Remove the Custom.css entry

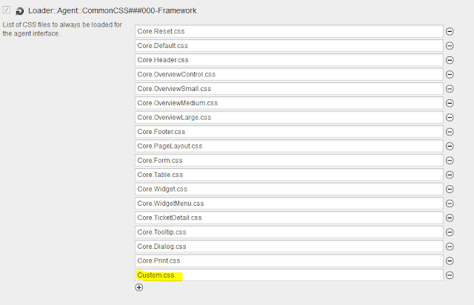tap(450, 275)
